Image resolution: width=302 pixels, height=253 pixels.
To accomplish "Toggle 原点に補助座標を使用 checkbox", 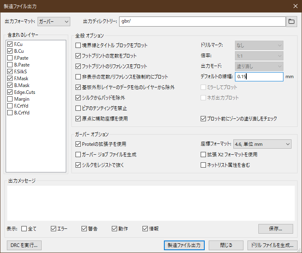I will (x=78, y=118).
